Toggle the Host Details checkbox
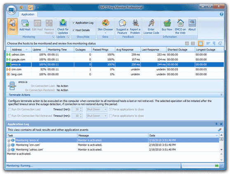This screenshot has width=230, height=174. tap(73, 30)
